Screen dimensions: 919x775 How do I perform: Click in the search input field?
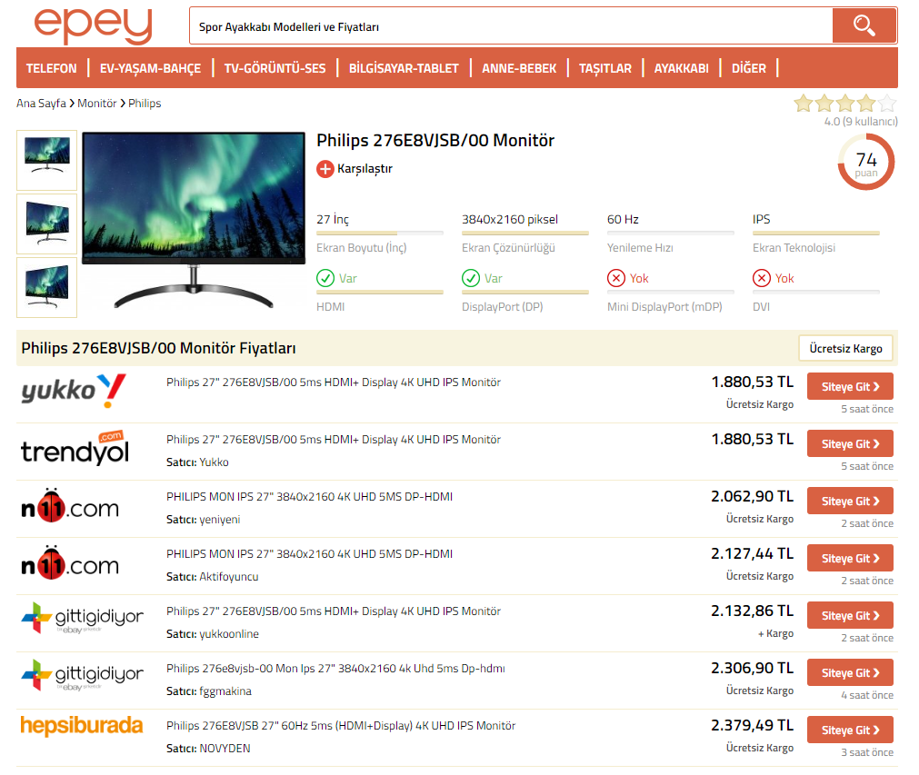[x=509, y=26]
